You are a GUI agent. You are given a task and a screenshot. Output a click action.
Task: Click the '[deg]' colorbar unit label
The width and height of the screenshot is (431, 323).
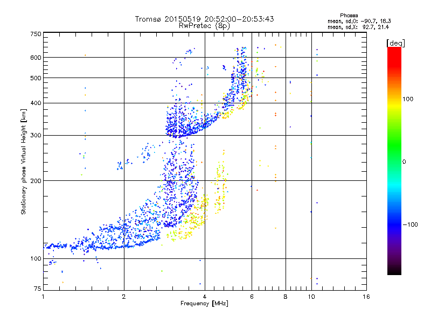(395, 43)
